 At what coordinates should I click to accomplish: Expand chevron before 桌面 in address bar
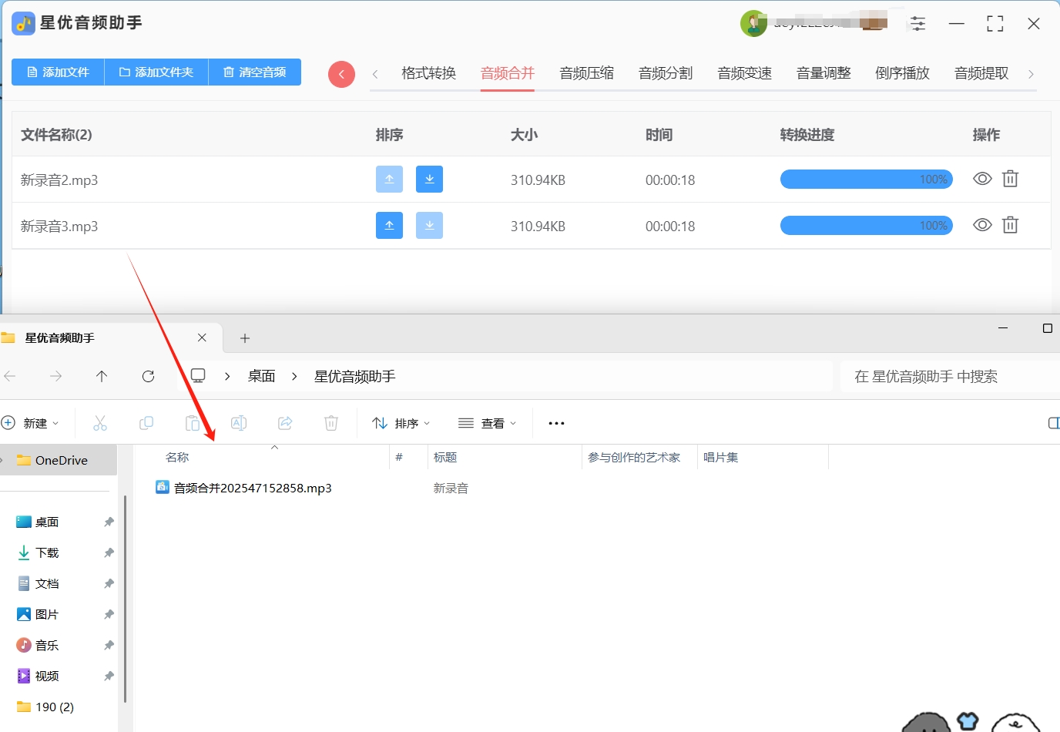coord(227,376)
